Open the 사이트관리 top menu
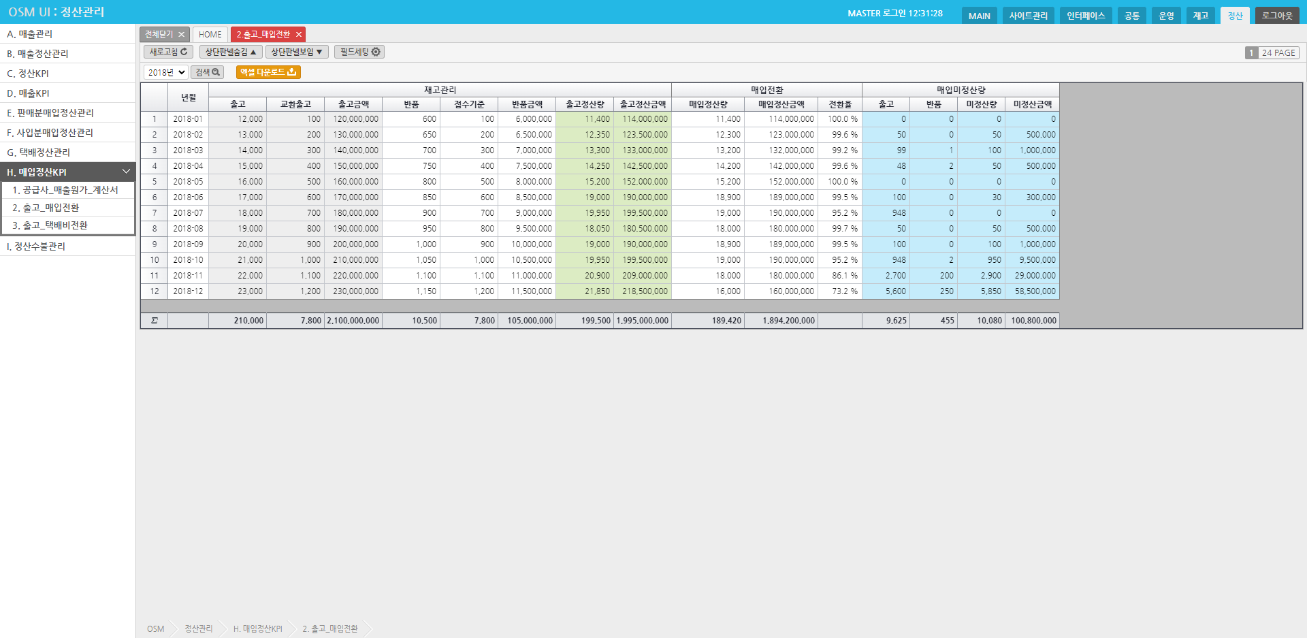Image resolution: width=1307 pixels, height=638 pixels. coord(1028,16)
